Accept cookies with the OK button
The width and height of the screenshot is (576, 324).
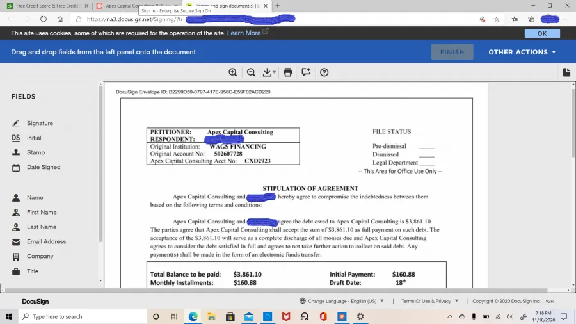click(542, 33)
